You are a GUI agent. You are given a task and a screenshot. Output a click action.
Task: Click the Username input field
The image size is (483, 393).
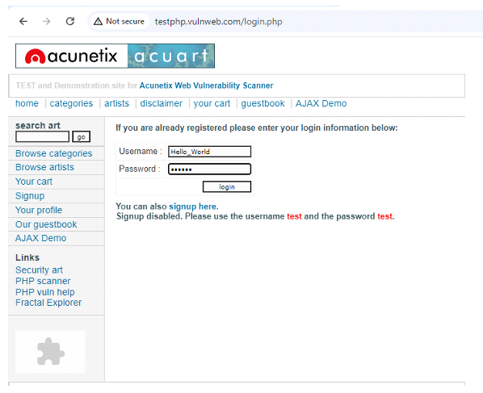[x=209, y=152]
